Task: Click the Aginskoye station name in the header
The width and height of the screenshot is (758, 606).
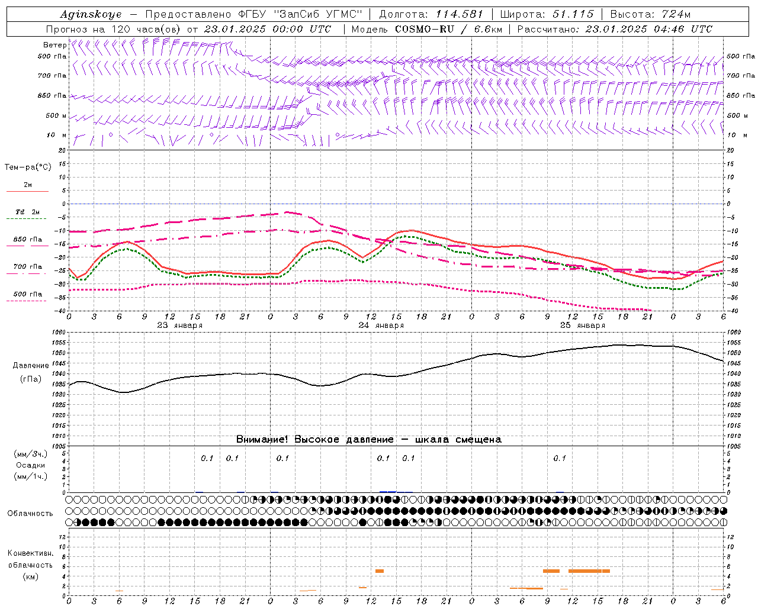Action: [91, 14]
